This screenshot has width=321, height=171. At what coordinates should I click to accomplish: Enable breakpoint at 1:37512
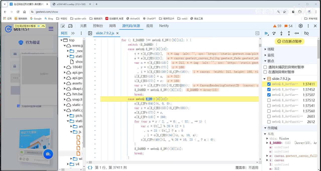269,100
